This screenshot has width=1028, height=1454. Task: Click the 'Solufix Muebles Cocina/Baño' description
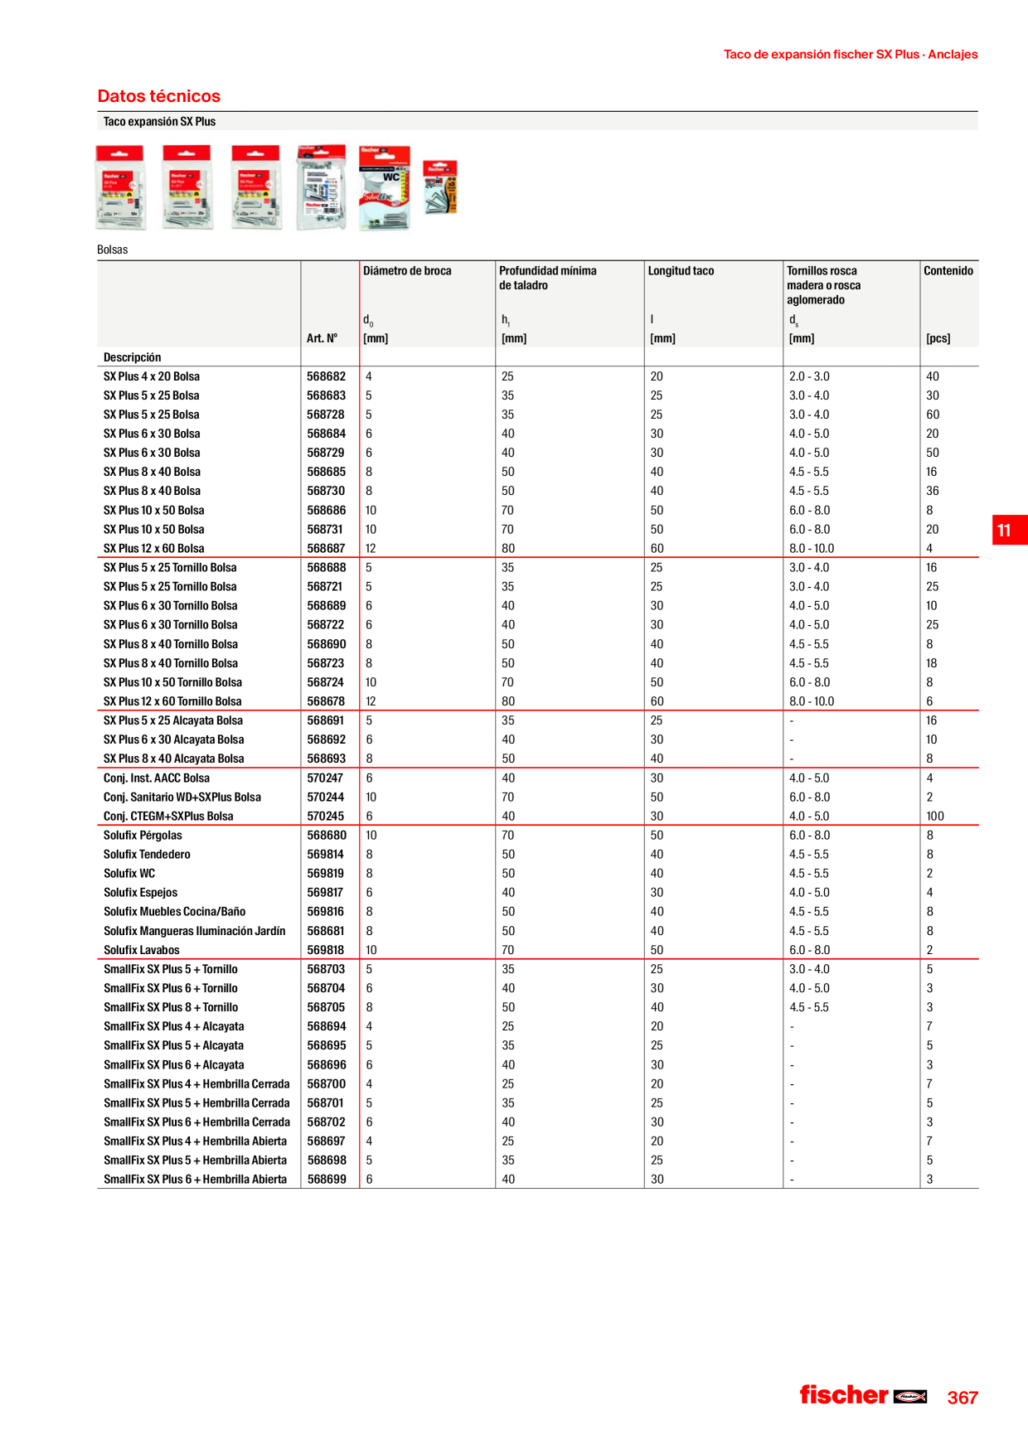click(174, 912)
